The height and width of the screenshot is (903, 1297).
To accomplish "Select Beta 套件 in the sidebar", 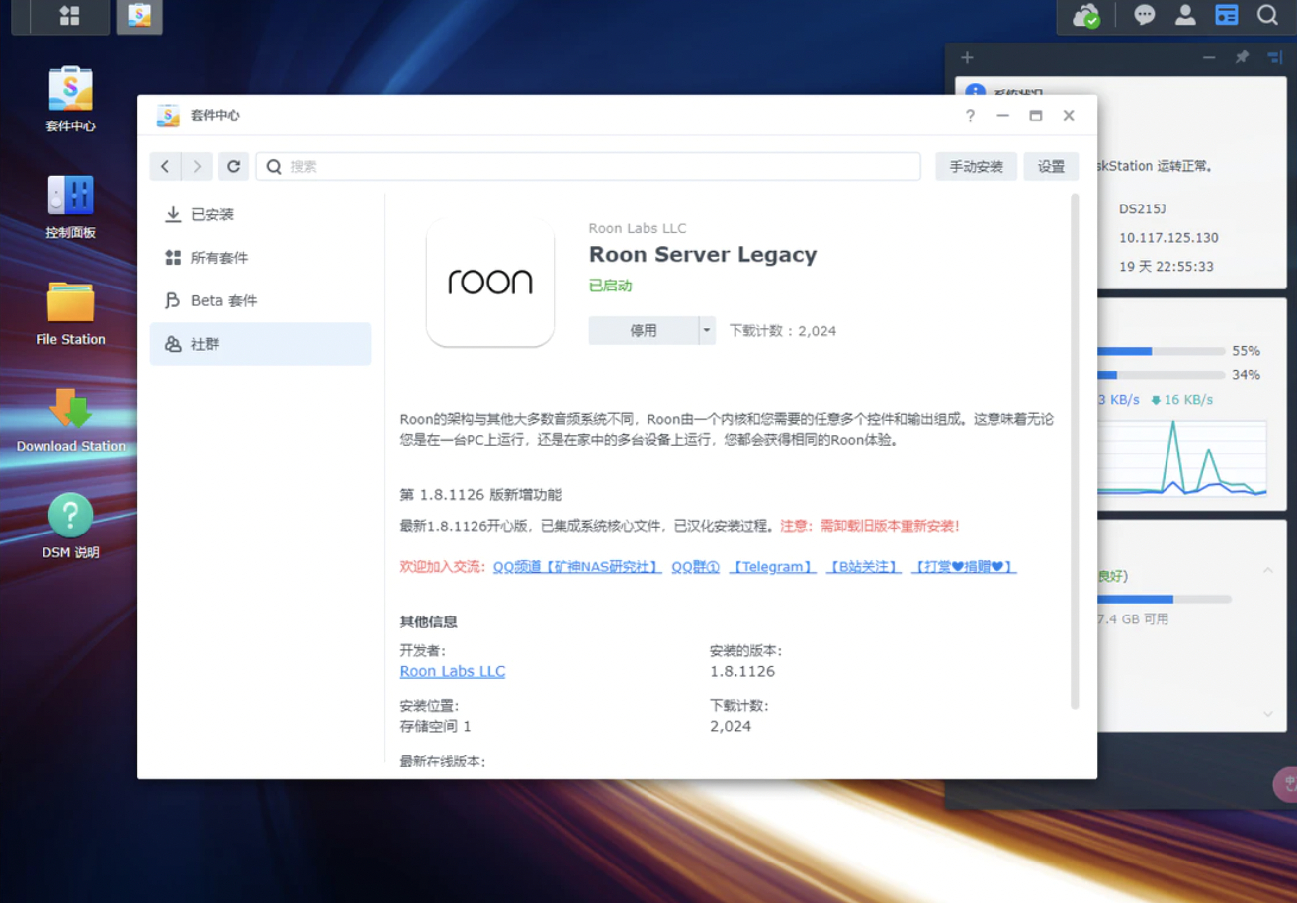I will [223, 300].
